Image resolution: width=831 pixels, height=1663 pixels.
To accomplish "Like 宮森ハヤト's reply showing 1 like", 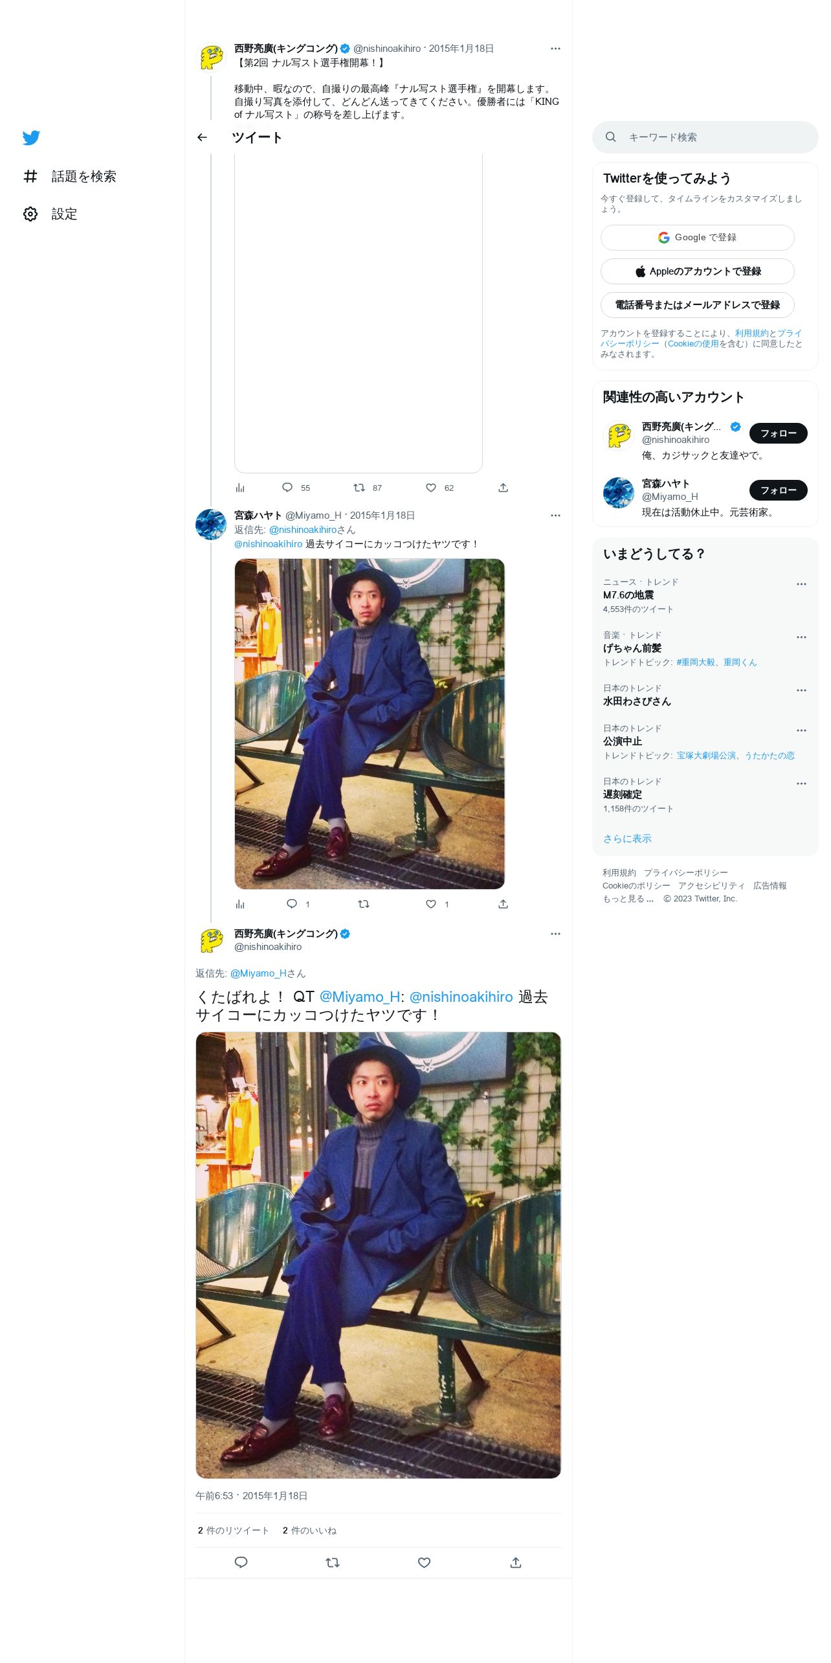I will 431,904.
